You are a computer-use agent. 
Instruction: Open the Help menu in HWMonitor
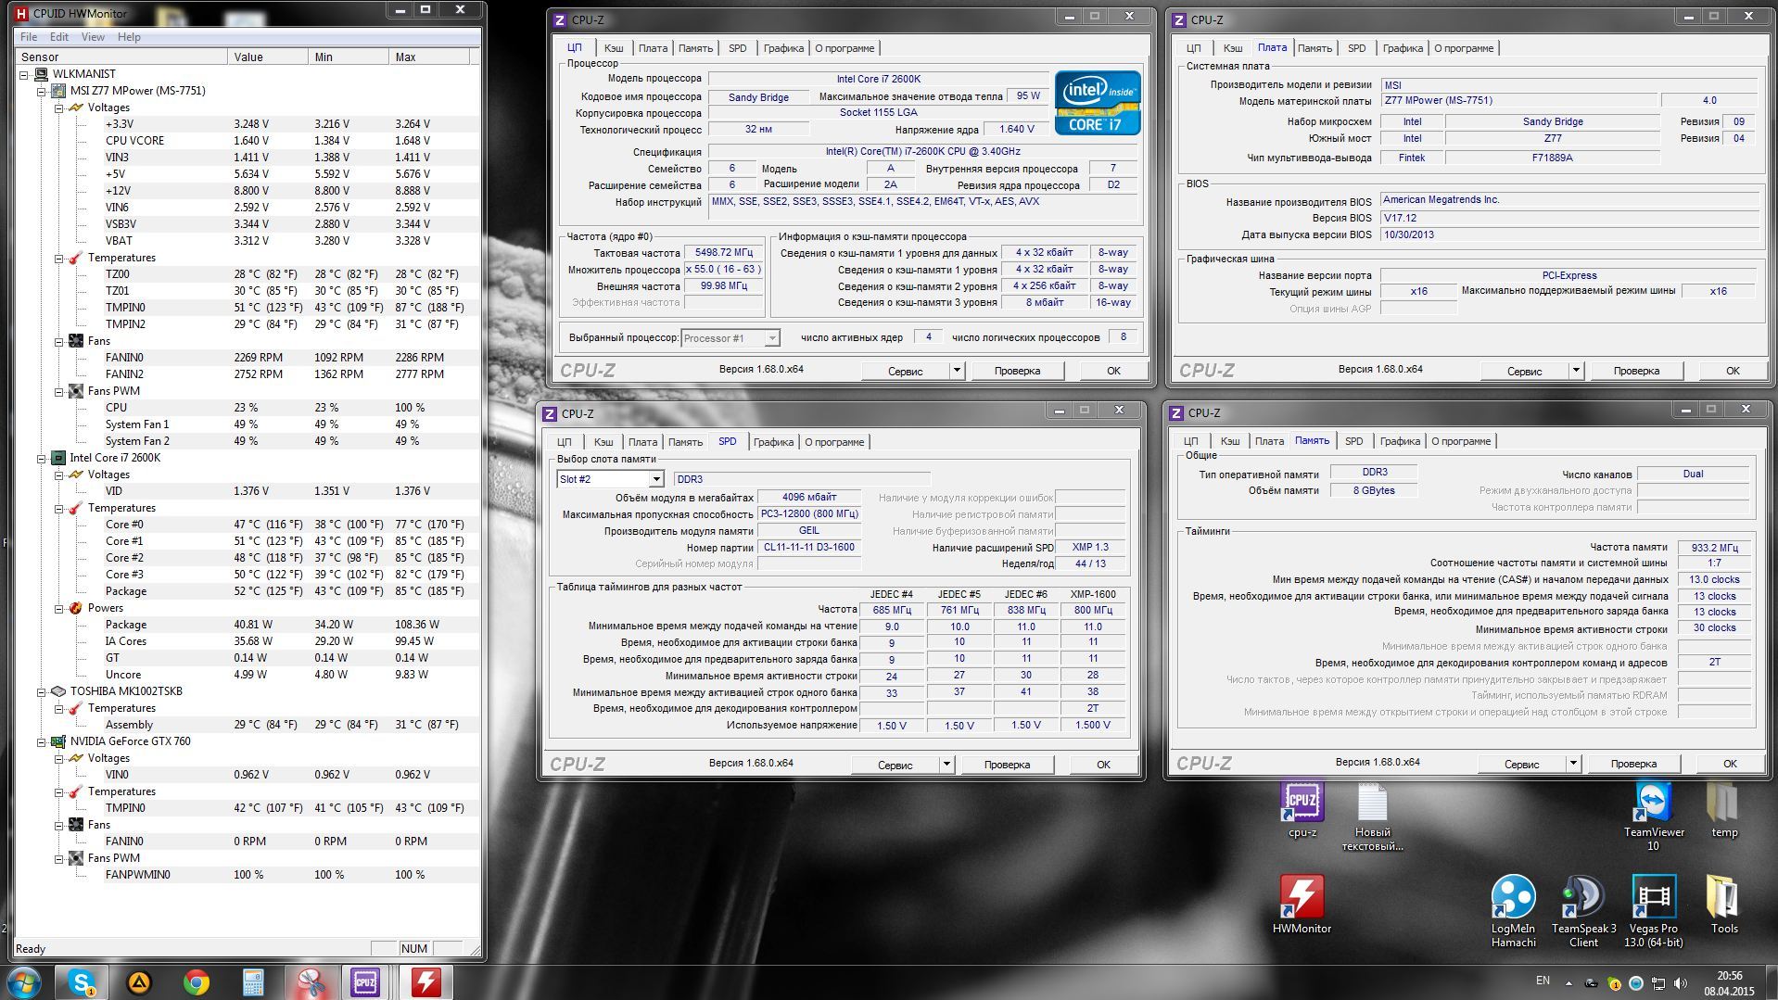[x=129, y=37]
